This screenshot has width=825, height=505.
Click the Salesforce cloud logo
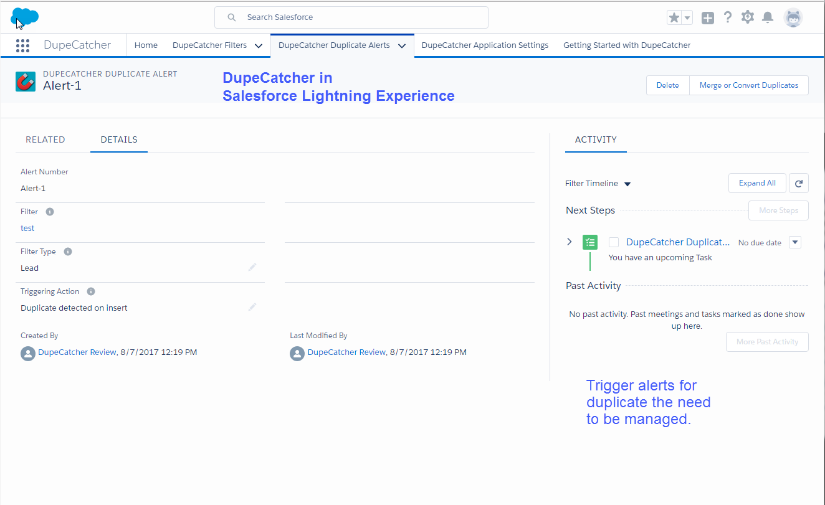[25, 17]
